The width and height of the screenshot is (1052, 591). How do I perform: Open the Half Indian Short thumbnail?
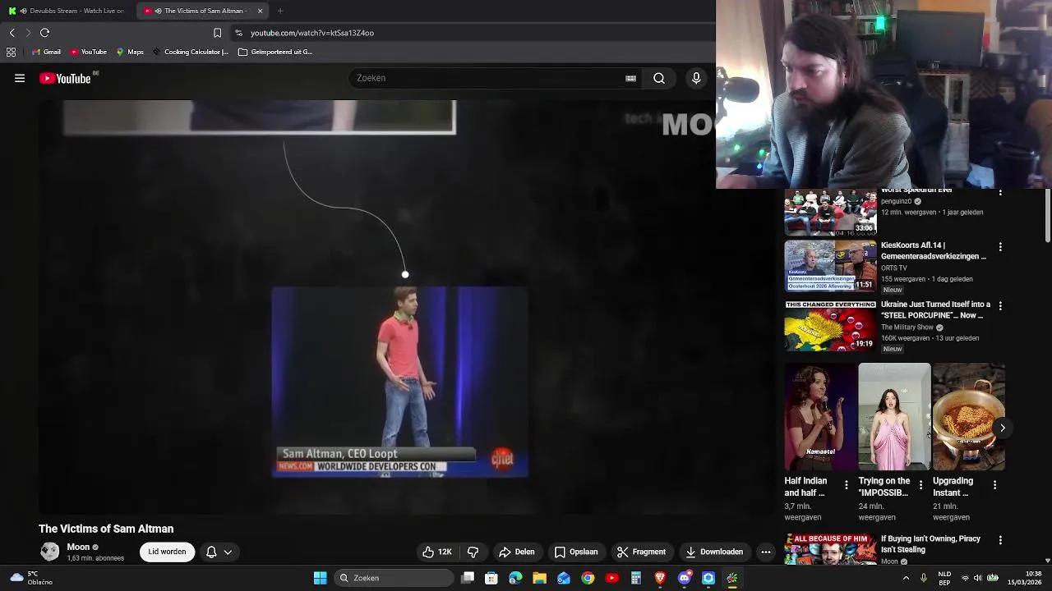(x=820, y=417)
